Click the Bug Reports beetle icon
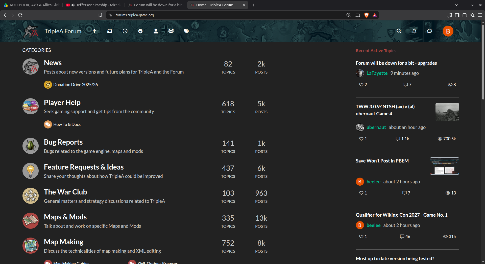Screen dimensions: 485x264 click(31, 146)
